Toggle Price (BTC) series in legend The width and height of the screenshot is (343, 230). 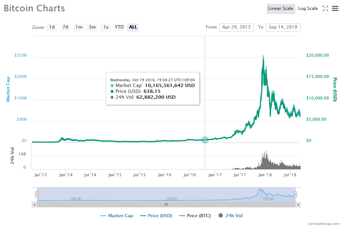pyautogui.click(x=195, y=216)
